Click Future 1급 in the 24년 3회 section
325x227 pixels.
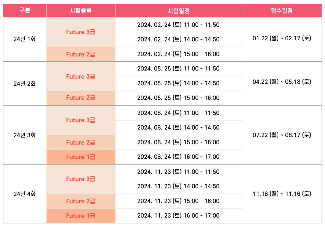coord(81,157)
